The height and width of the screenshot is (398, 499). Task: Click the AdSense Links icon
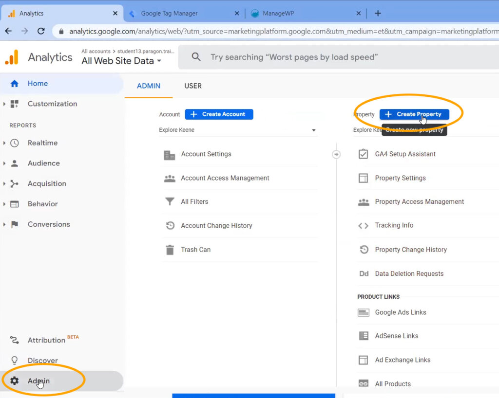(364, 336)
